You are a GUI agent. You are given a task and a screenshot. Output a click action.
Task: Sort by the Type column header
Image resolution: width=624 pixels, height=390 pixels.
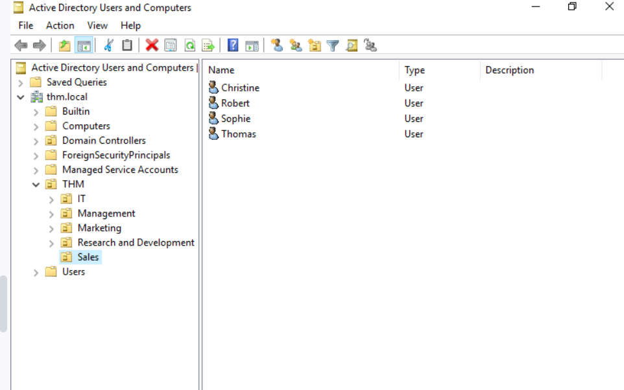point(439,70)
